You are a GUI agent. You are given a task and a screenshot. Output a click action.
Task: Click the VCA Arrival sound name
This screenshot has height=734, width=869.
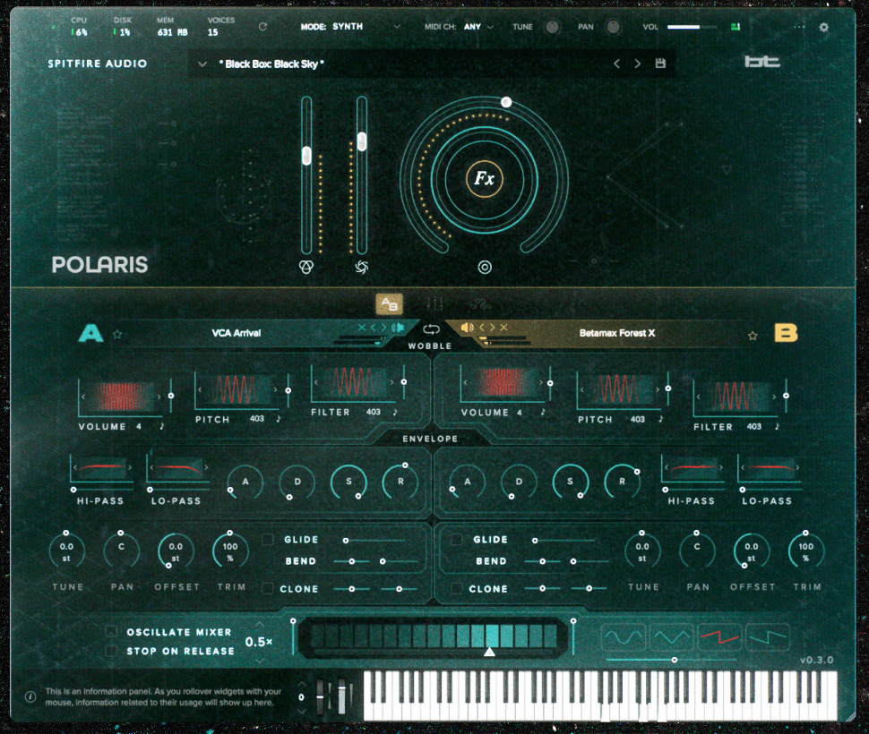pos(237,333)
